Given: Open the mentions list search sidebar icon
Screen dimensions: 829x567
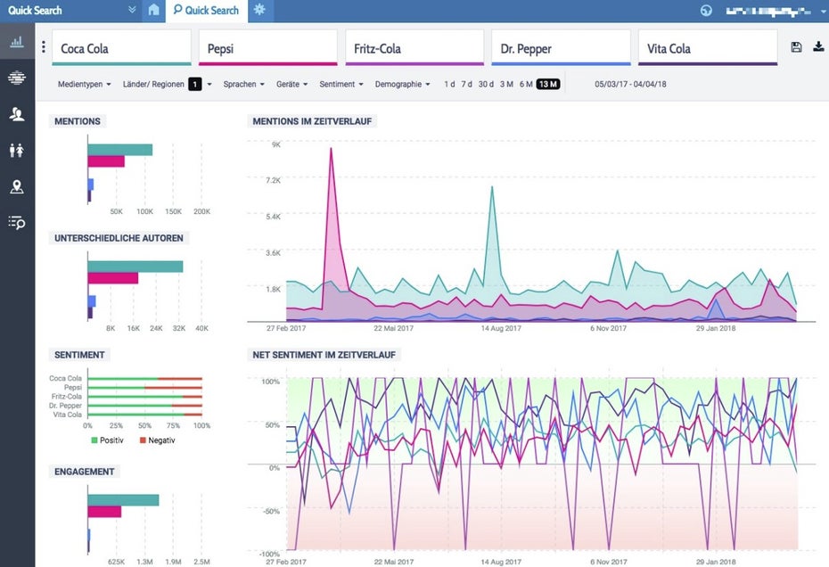Looking at the screenshot, I should pyautogui.click(x=17, y=223).
